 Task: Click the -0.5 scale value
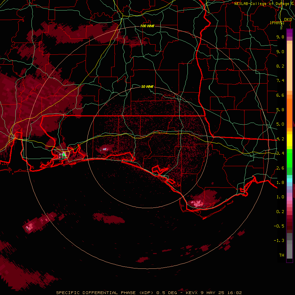(x=279, y=226)
